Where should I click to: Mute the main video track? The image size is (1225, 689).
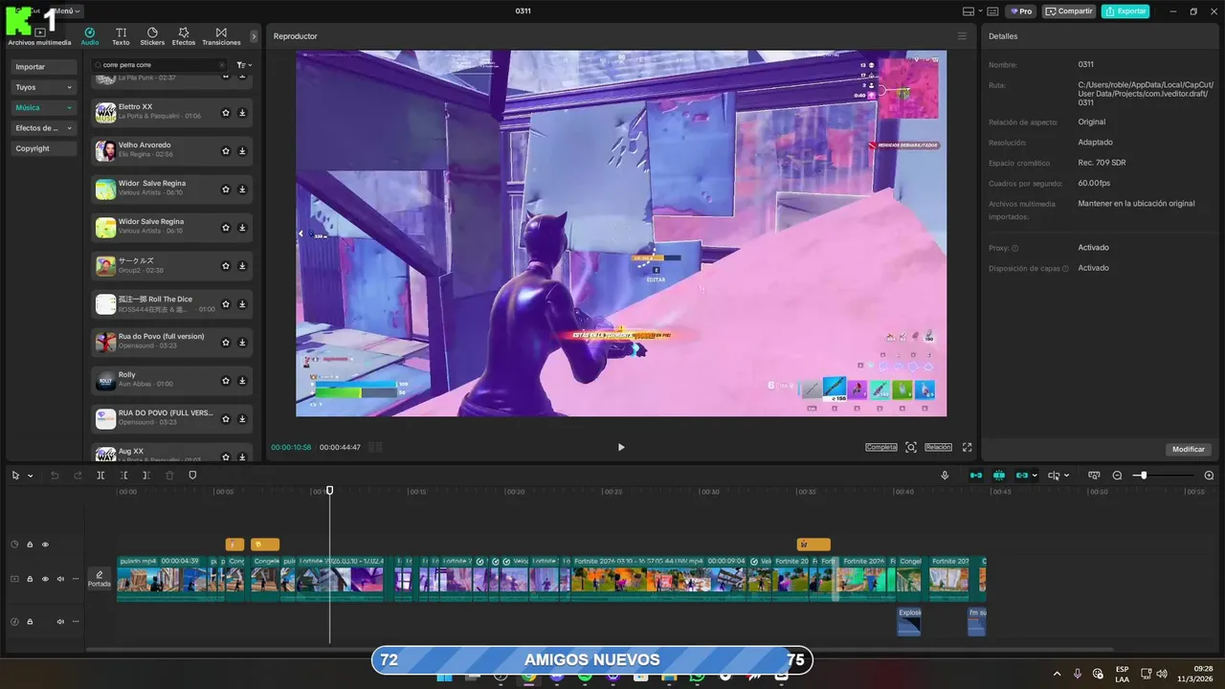point(60,579)
